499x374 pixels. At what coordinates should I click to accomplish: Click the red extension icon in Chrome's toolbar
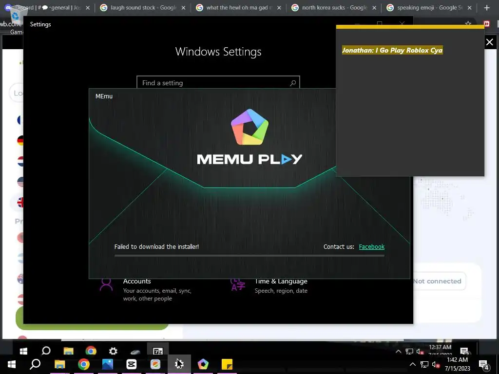[487, 23]
